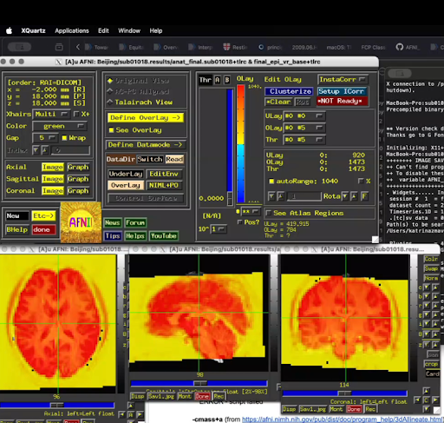Open the Window menu in XQuartz
This screenshot has width=444, height=423.
(129, 30)
